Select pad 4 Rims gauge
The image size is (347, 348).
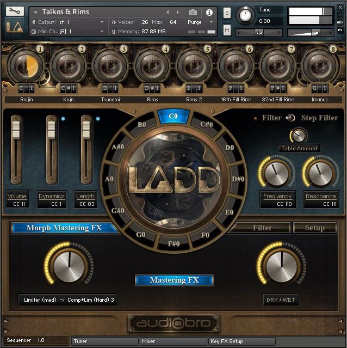coord(152,66)
